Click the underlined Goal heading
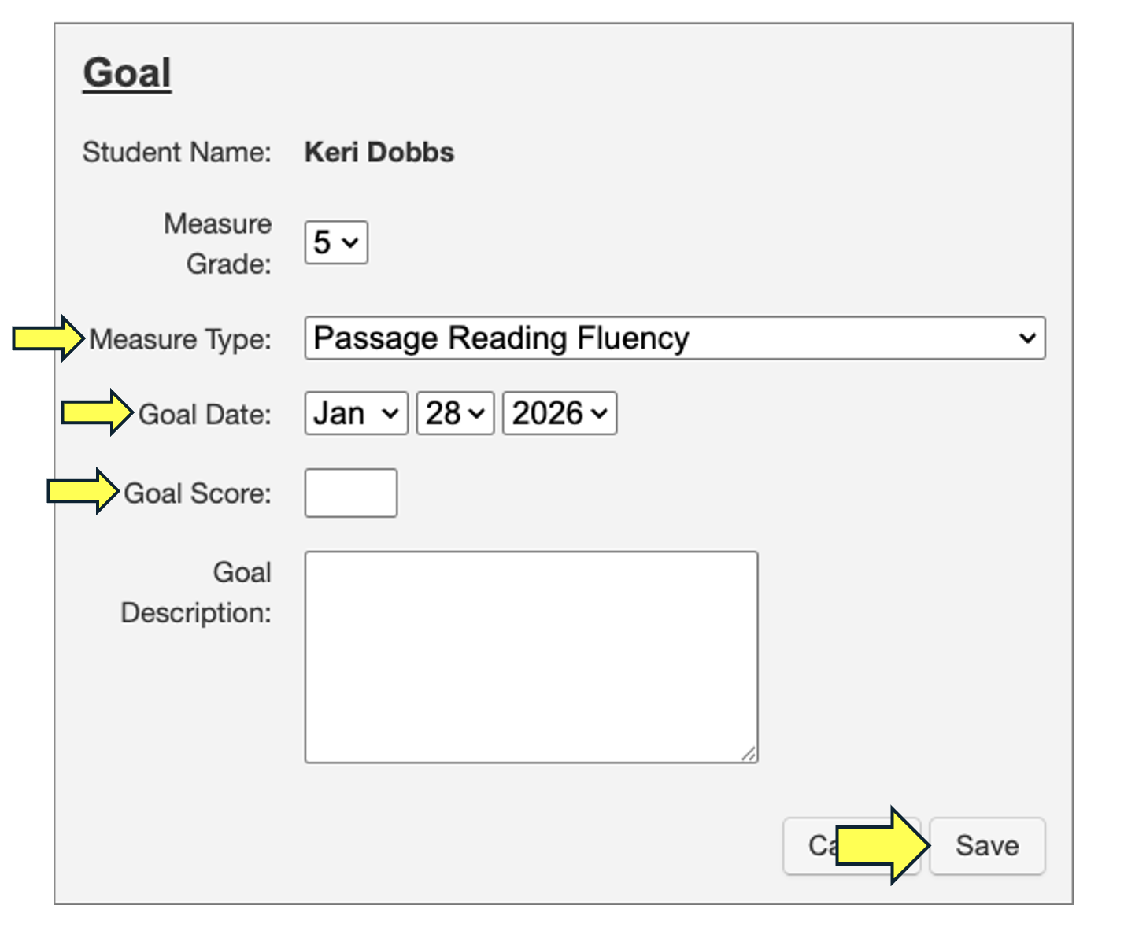This screenshot has width=1124, height=927. pos(128,73)
